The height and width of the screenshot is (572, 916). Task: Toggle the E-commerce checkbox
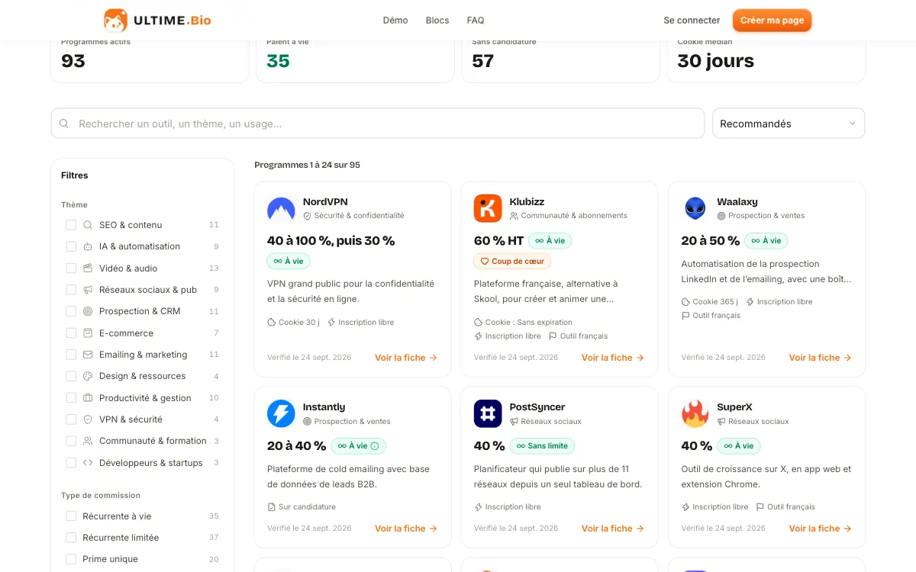[x=71, y=333]
